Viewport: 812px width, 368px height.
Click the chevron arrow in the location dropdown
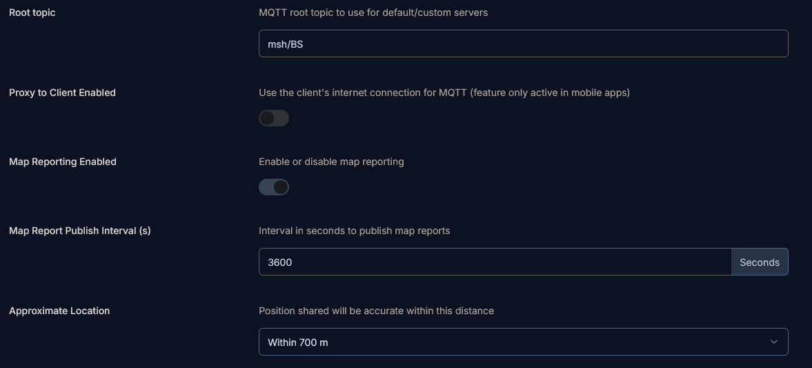tap(774, 342)
